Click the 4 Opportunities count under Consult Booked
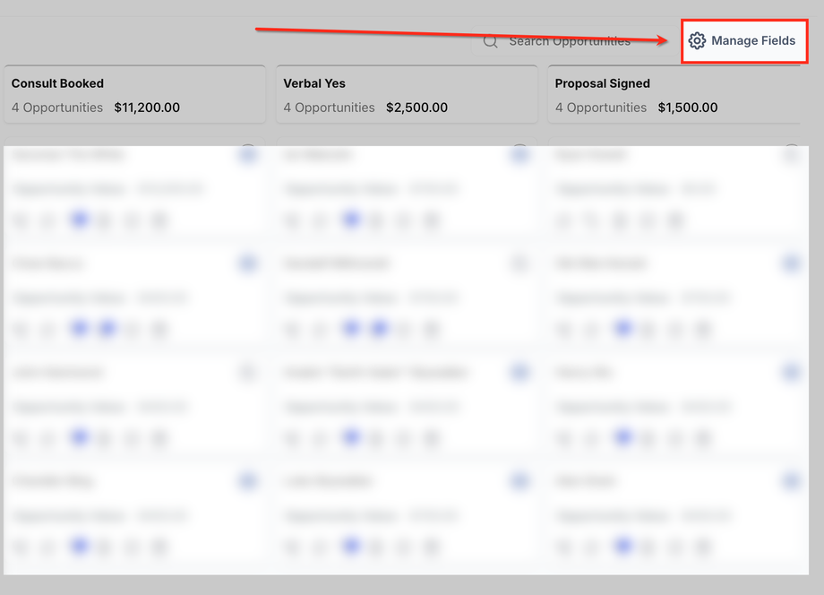 point(57,108)
